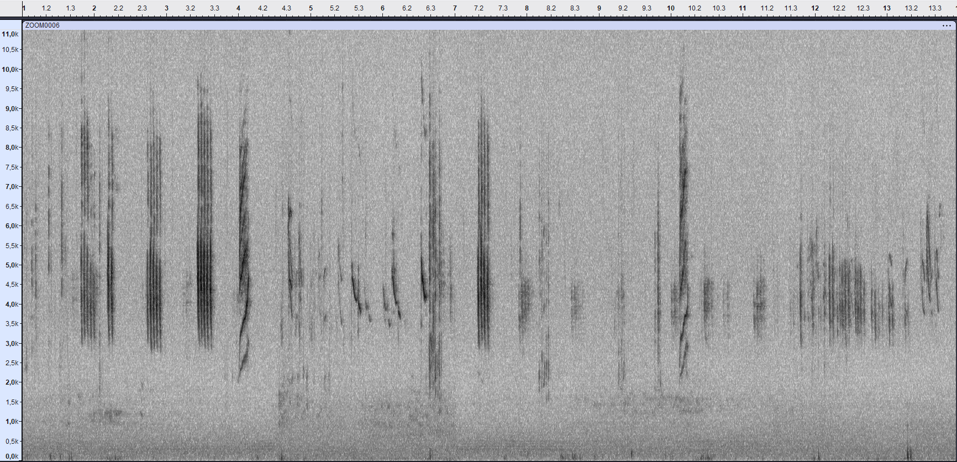
Task: Click the 9,0k frequency scale label
Action: click(12, 109)
